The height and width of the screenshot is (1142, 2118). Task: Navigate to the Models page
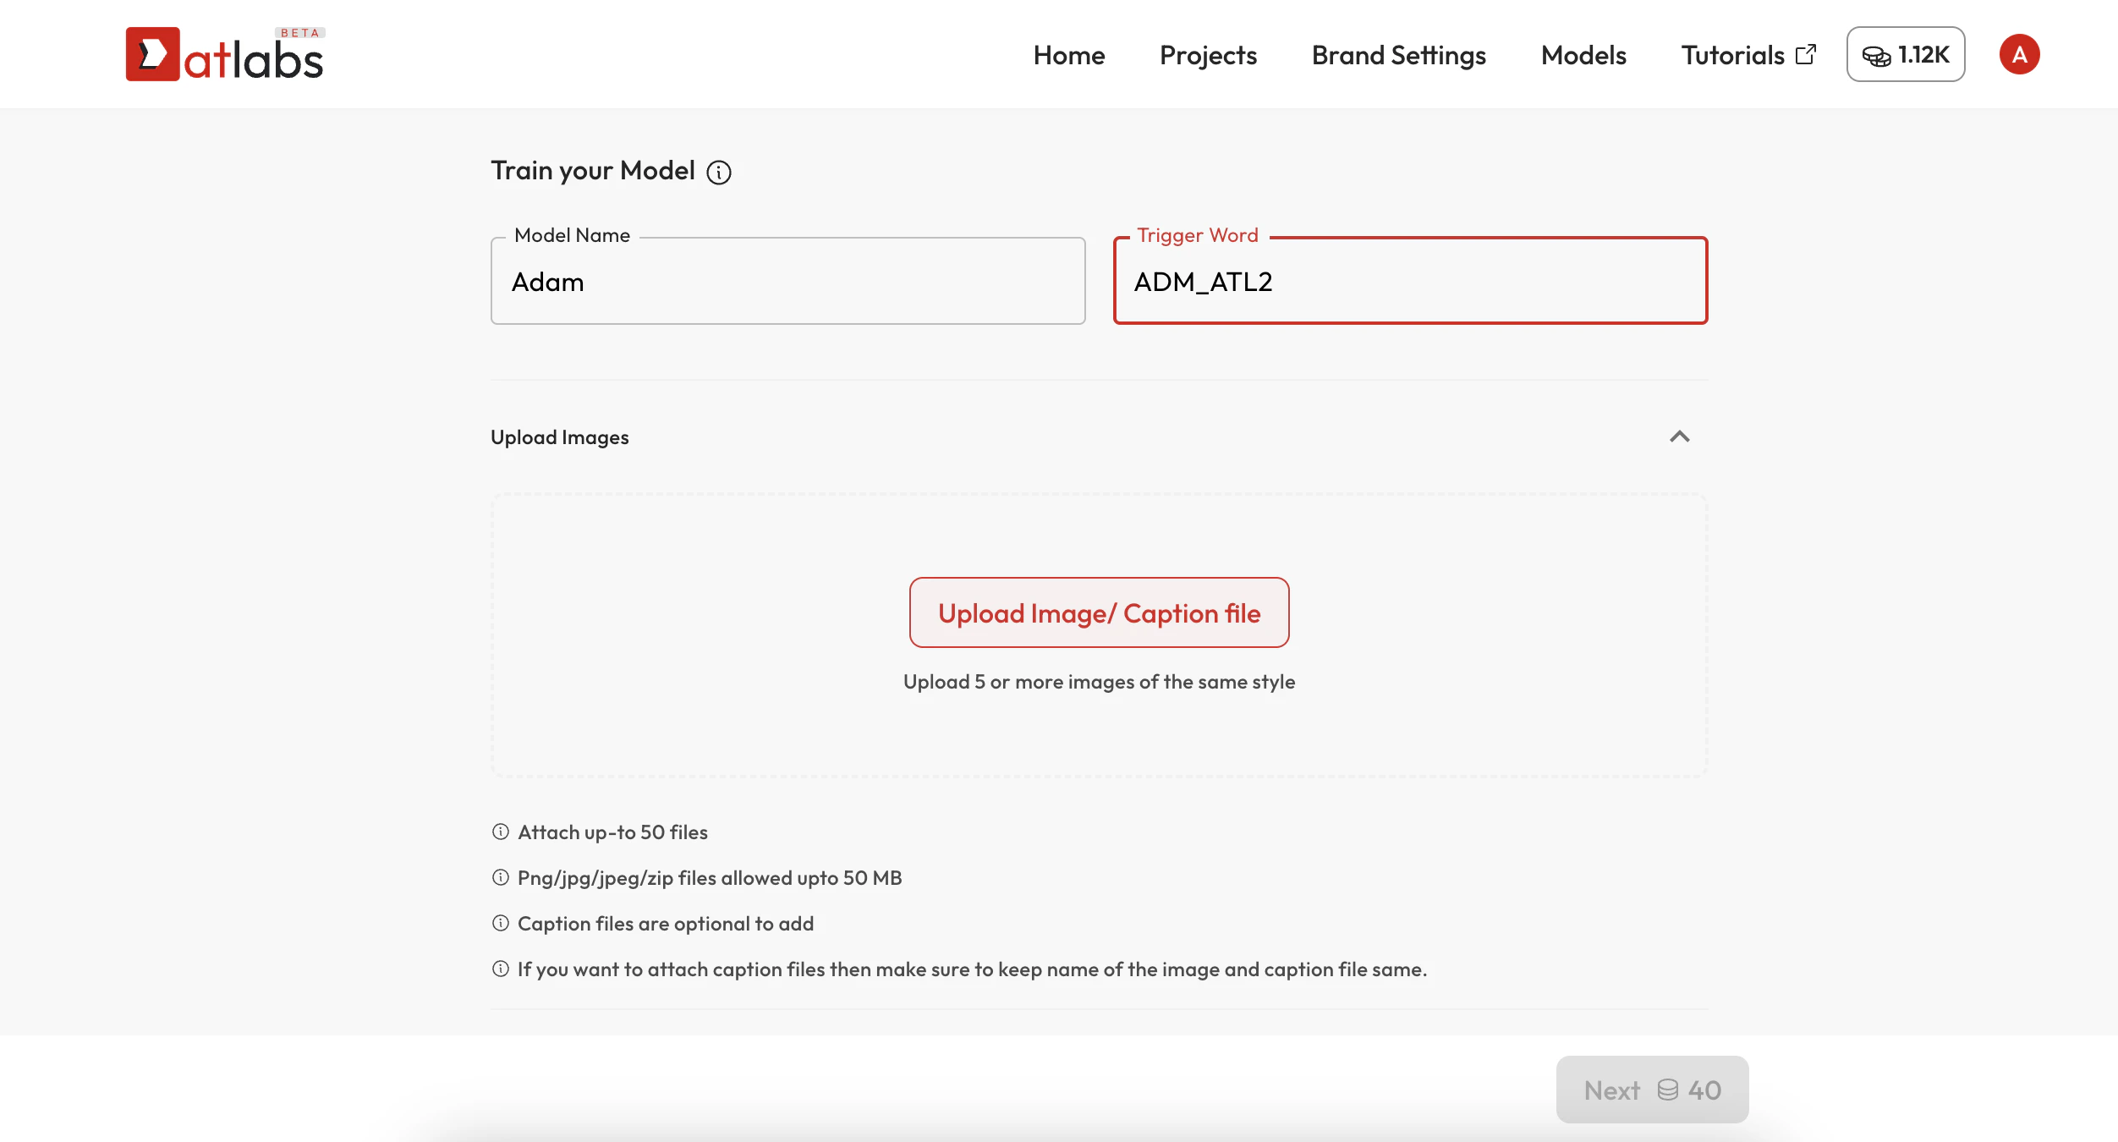click(1583, 55)
